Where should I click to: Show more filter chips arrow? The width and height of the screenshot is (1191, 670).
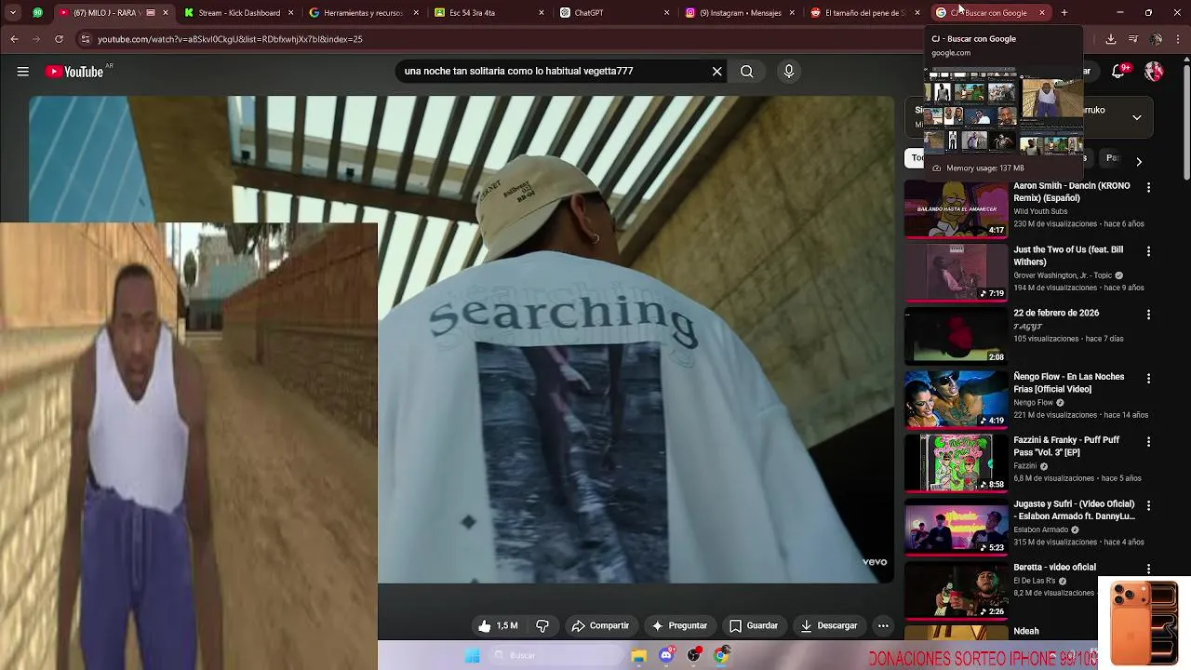coord(1138,161)
